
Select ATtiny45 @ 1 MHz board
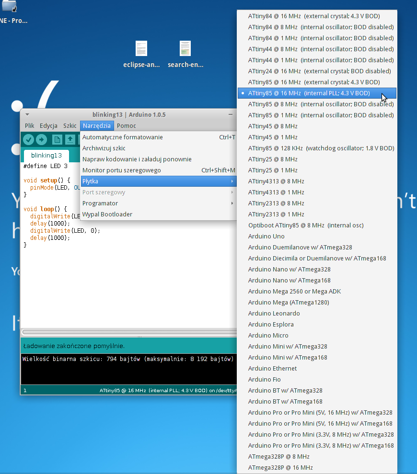coord(317,137)
